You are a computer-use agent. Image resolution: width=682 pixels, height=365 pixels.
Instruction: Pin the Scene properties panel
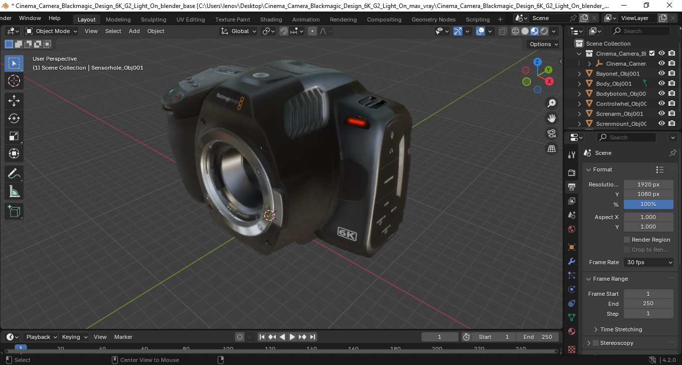click(672, 153)
